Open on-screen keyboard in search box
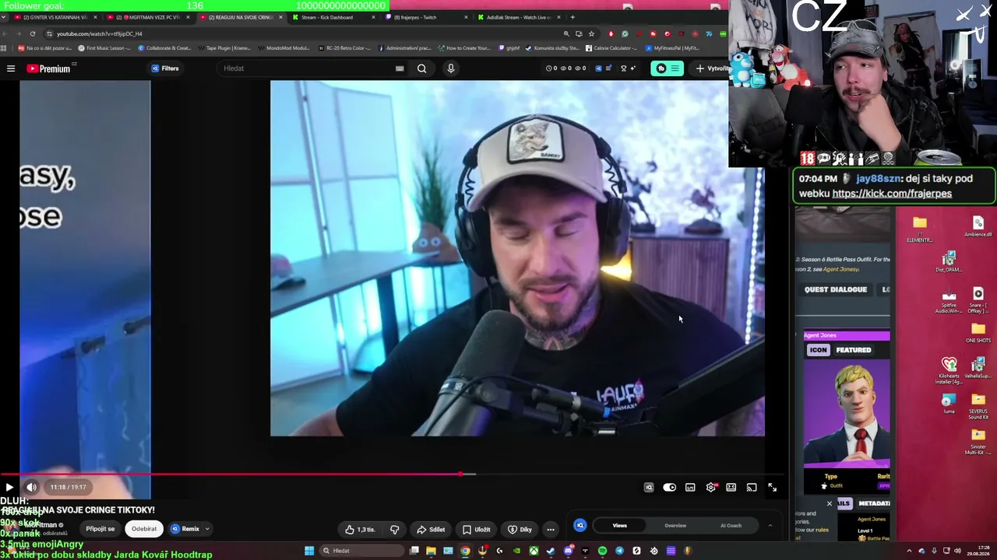Screen dimensions: 997x560 tap(400, 68)
